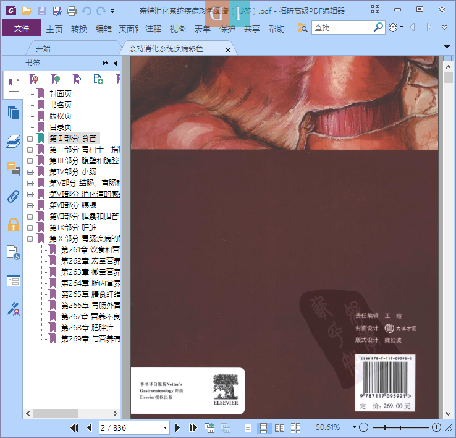Open the search settings gear dropdown
The image size is (456, 438).
(396, 27)
